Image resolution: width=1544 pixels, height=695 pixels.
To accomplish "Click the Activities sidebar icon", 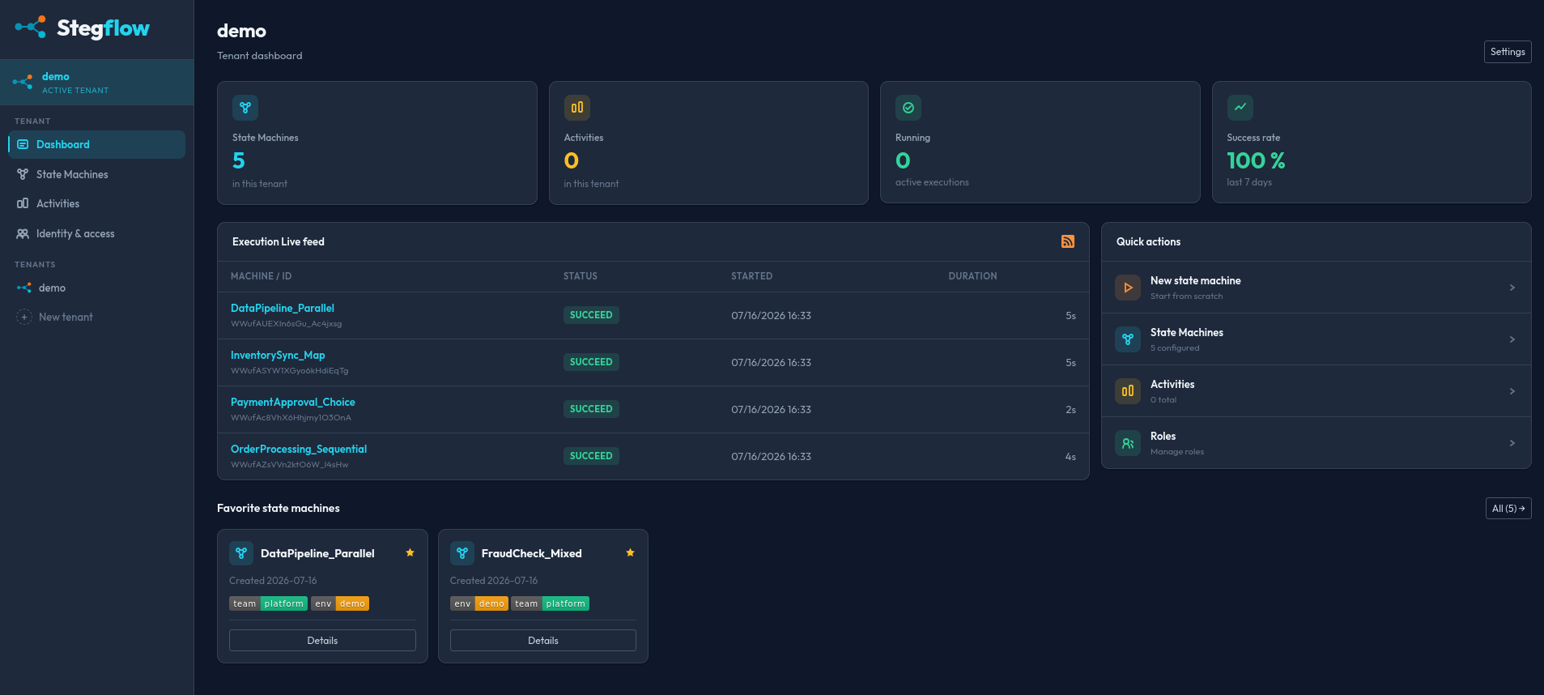I will click(23, 203).
